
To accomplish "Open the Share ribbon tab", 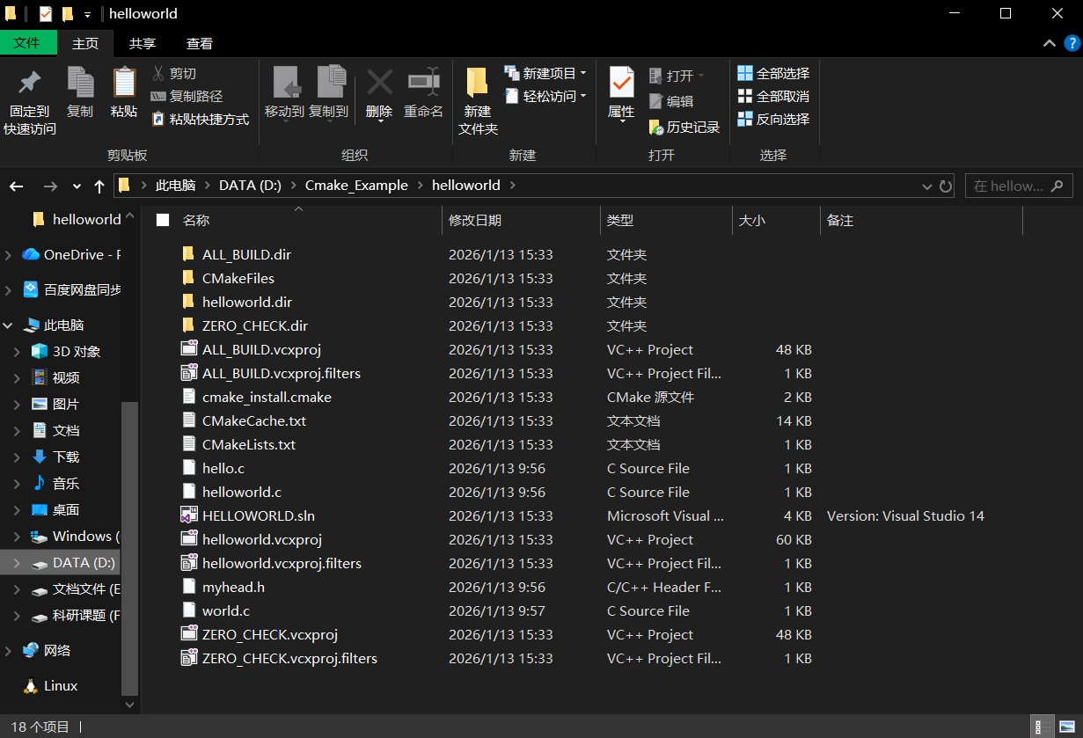I will pos(143,43).
